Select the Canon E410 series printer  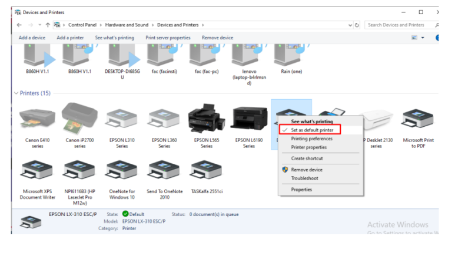(37, 120)
